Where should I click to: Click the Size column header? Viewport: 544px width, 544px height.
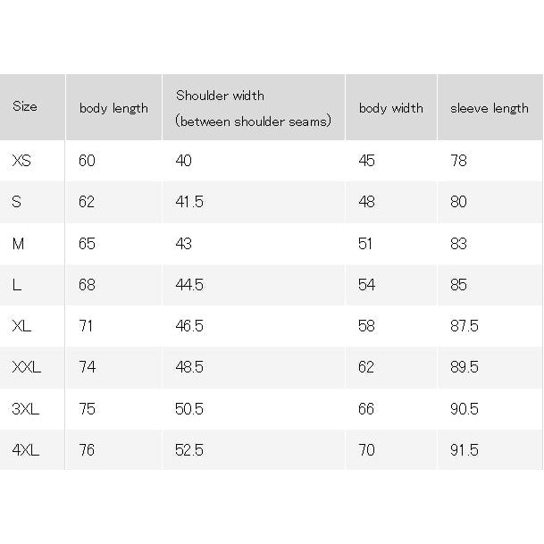25,106
